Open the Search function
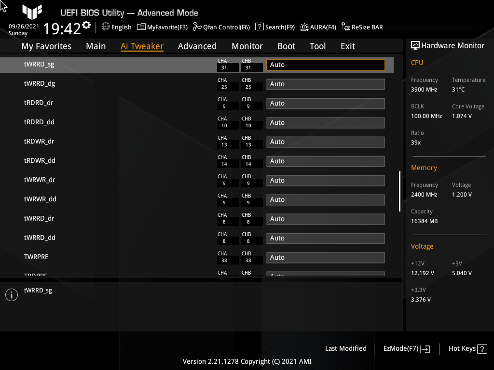Viewport: 494px width, 370px height. tap(274, 27)
